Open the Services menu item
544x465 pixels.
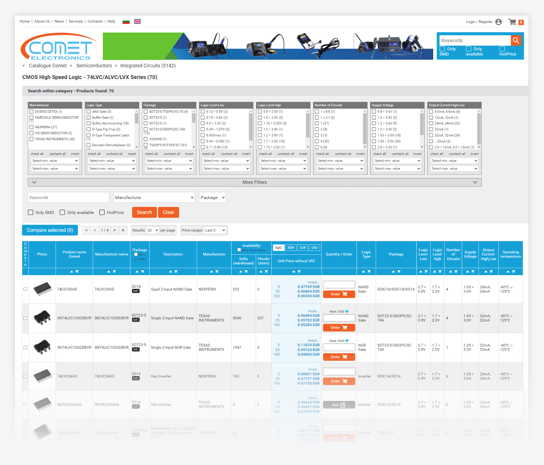point(76,22)
